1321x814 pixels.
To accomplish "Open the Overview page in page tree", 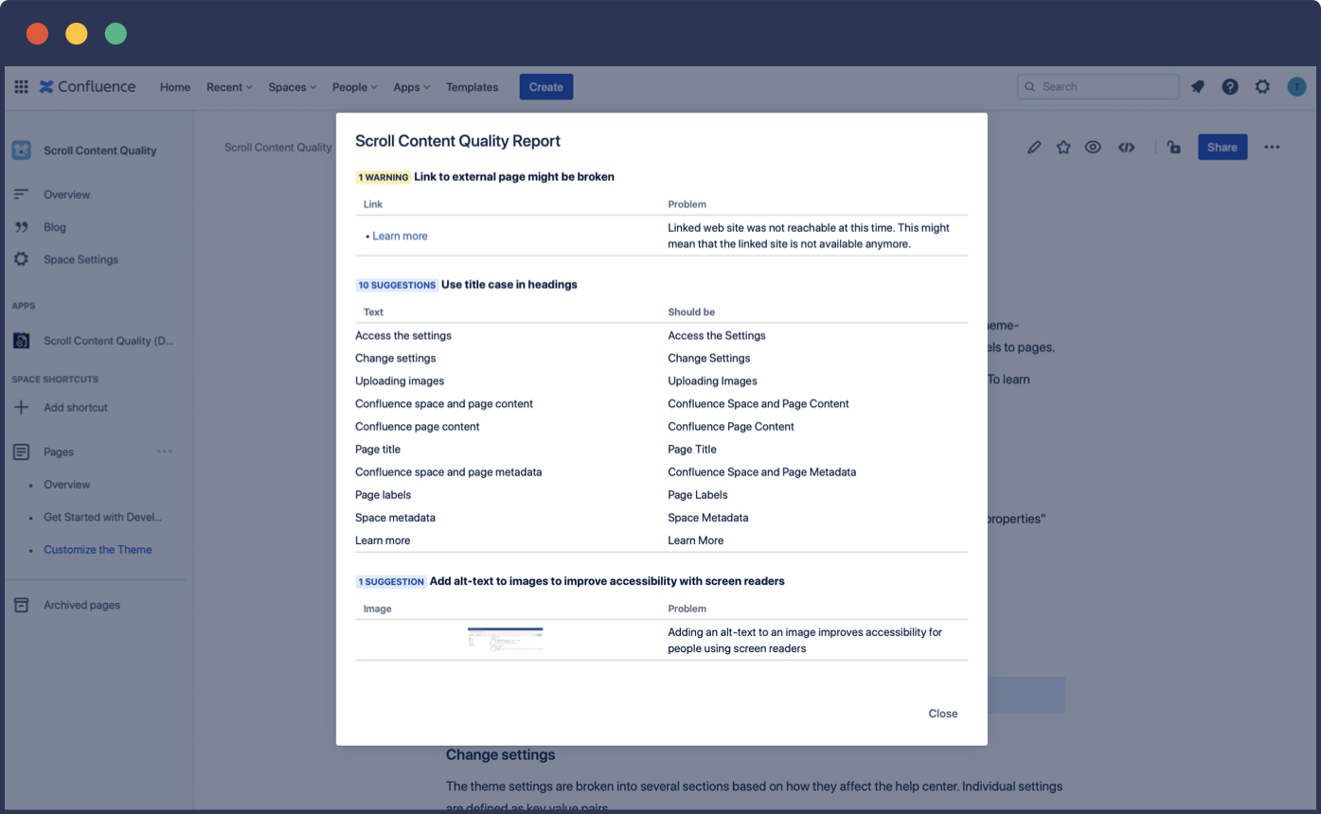I will coord(67,485).
